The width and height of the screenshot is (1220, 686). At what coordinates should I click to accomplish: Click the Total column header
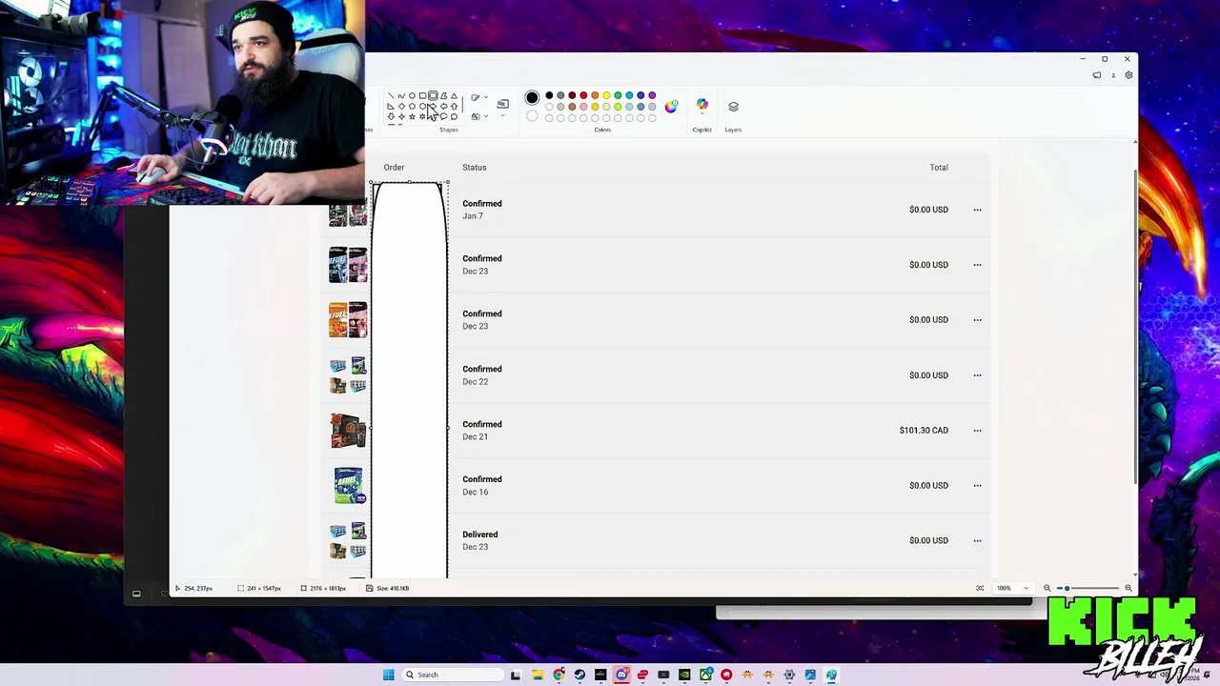click(939, 168)
